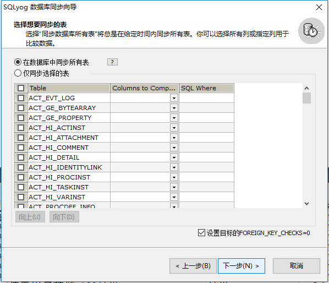Check the ACT_HI_ACTINST table checkbox
Image resolution: width=329 pixels, height=283 pixels.
coord(21,128)
